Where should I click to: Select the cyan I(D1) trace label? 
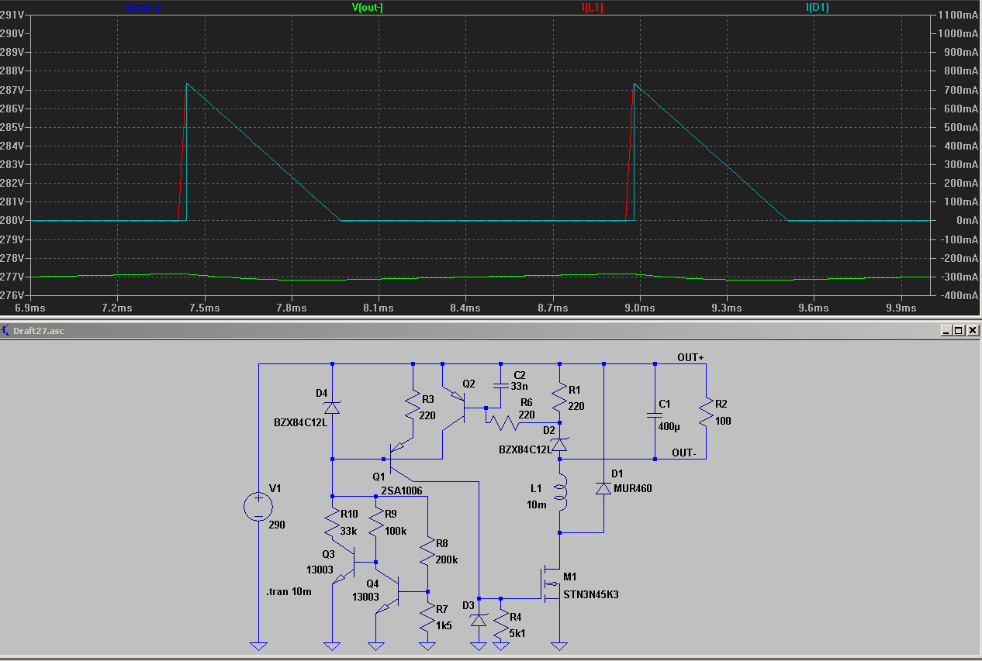click(x=818, y=7)
